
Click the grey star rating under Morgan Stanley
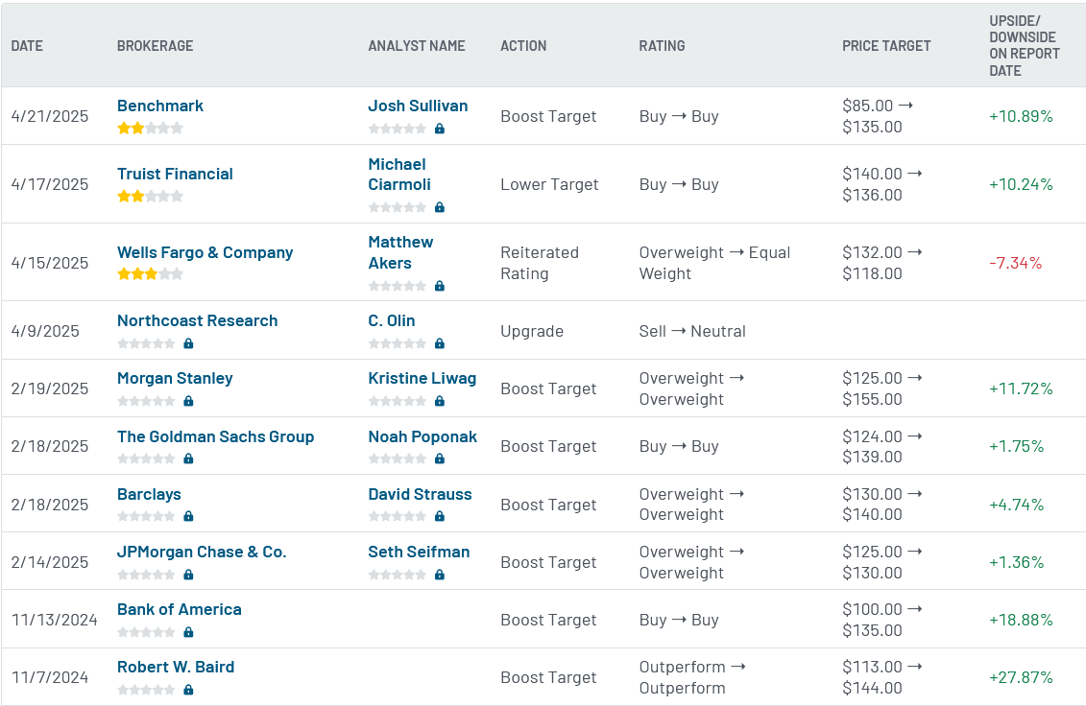[x=146, y=401]
